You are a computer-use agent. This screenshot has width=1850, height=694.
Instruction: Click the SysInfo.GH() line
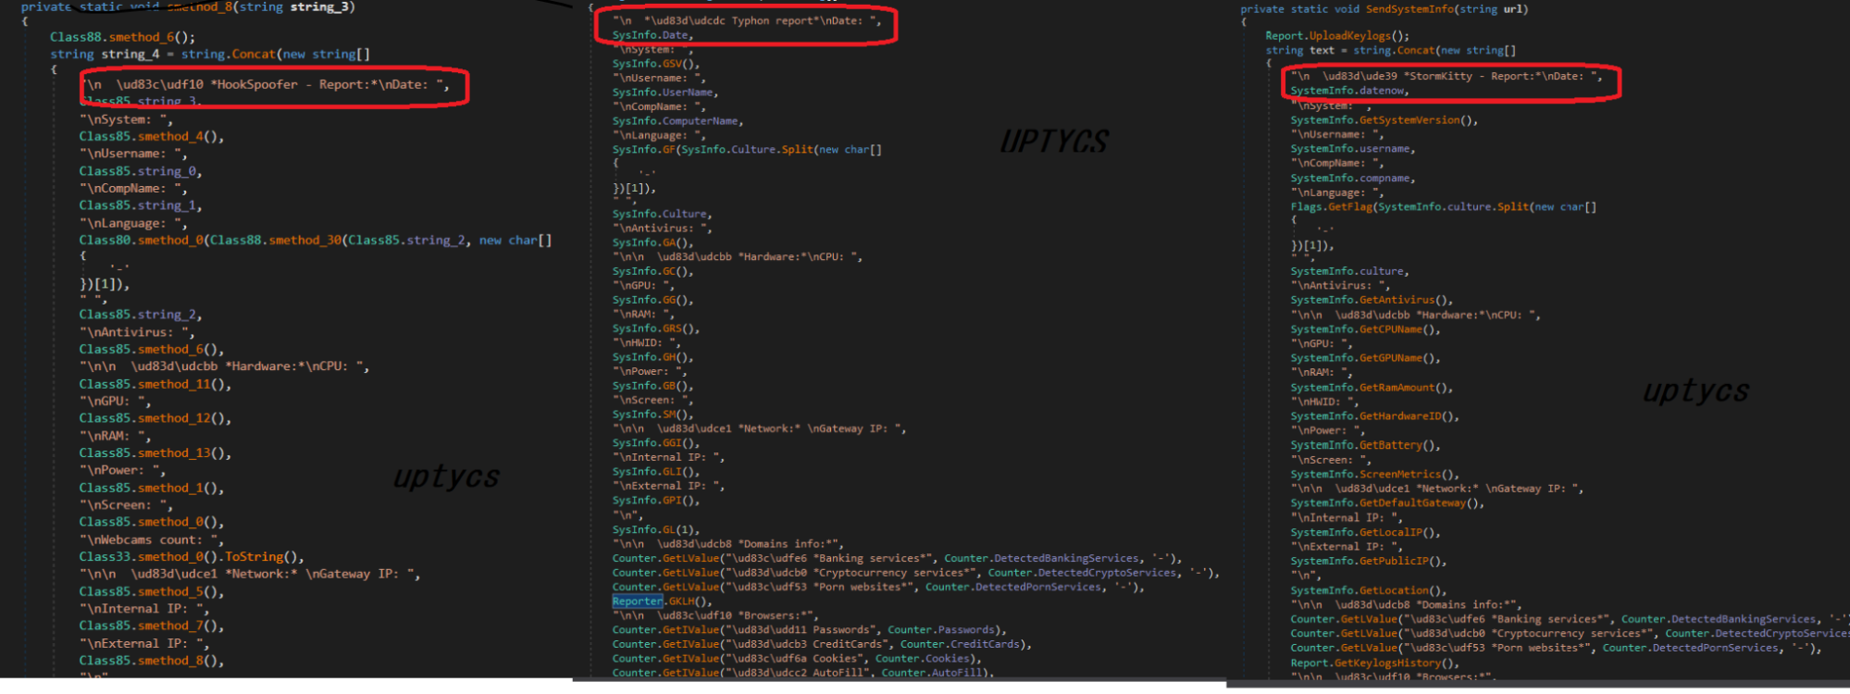652,357
